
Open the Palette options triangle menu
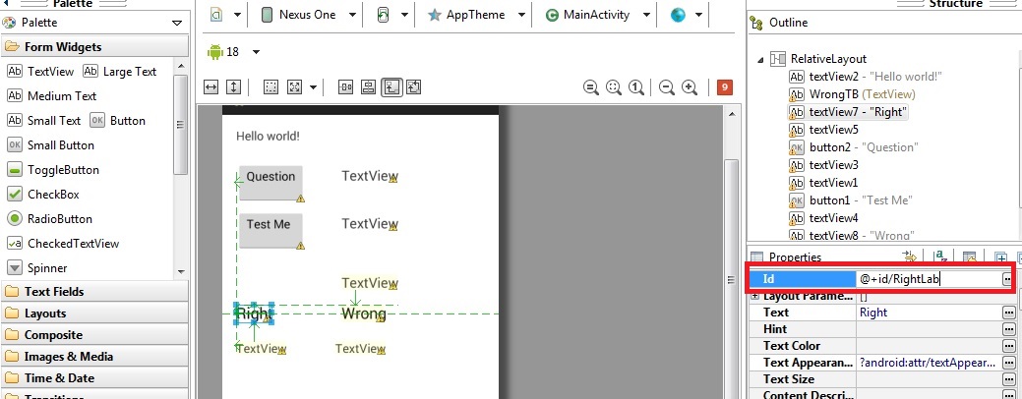(177, 23)
